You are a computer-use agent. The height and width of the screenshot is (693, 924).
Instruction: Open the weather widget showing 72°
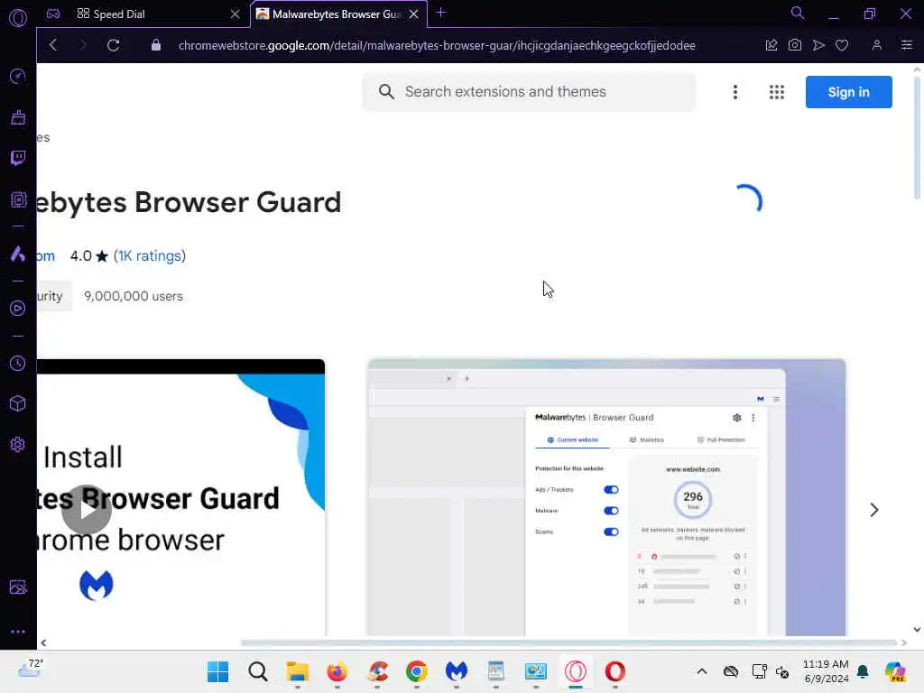[x=31, y=669]
